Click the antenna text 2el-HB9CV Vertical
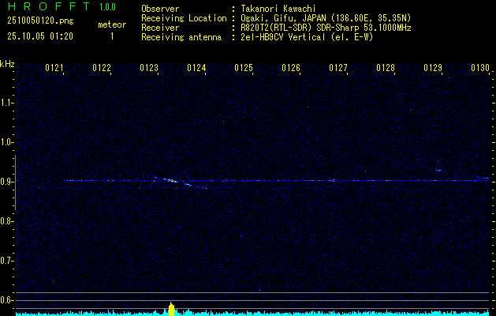This screenshot has width=496, height=316. (283, 37)
